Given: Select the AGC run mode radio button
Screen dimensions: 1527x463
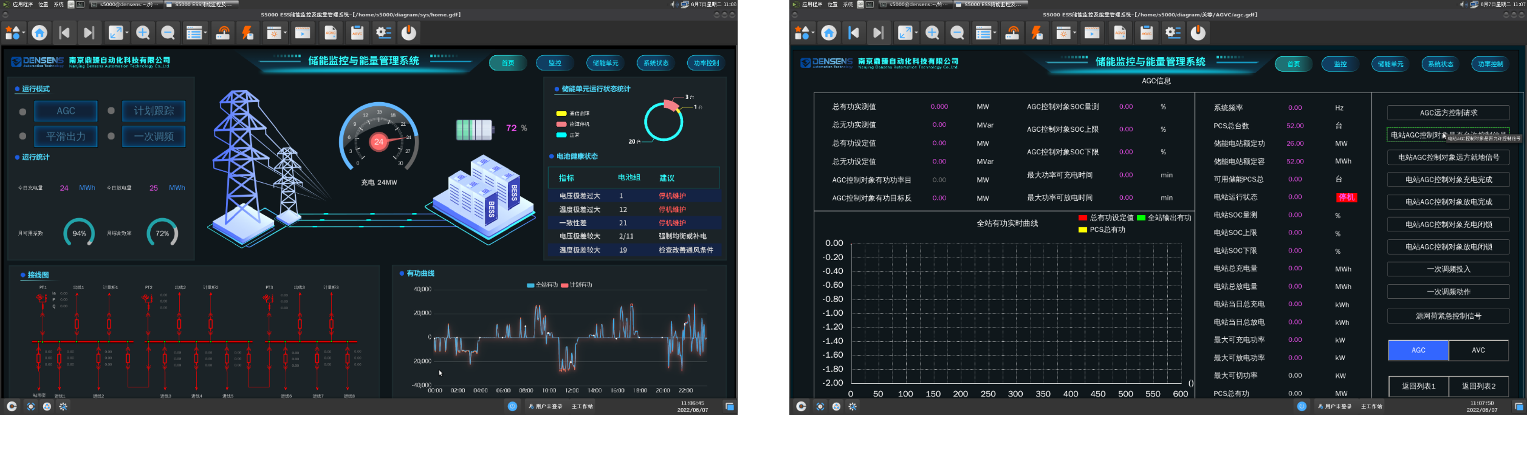Looking at the screenshot, I should pyautogui.click(x=22, y=111).
